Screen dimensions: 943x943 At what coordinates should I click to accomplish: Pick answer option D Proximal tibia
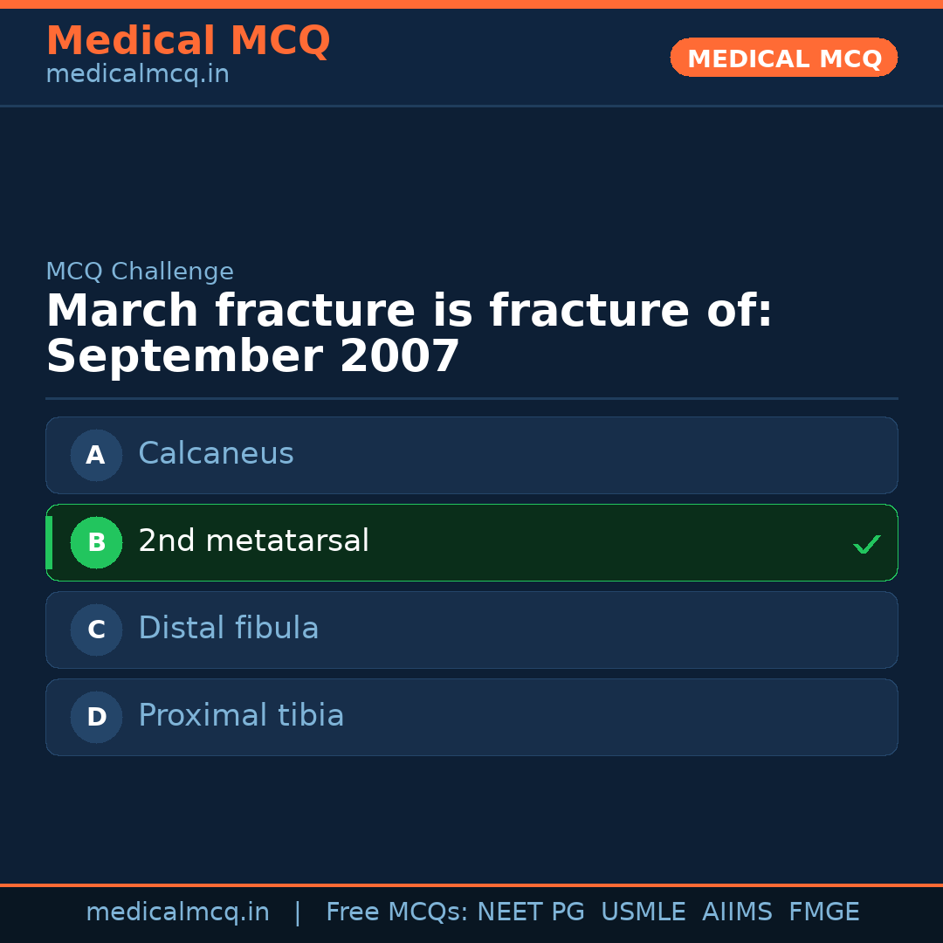pos(471,717)
